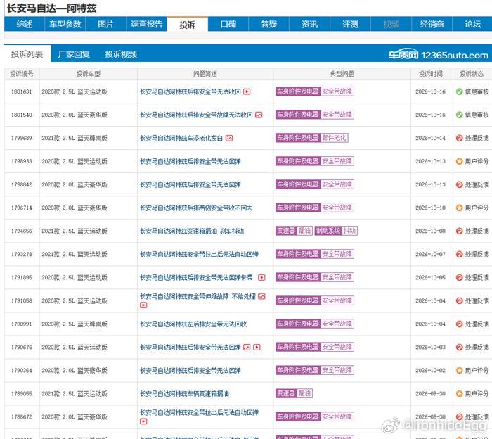The width and height of the screenshot is (492, 439).
Task: Click the 投诉时间 column header
Action: [x=430, y=74]
